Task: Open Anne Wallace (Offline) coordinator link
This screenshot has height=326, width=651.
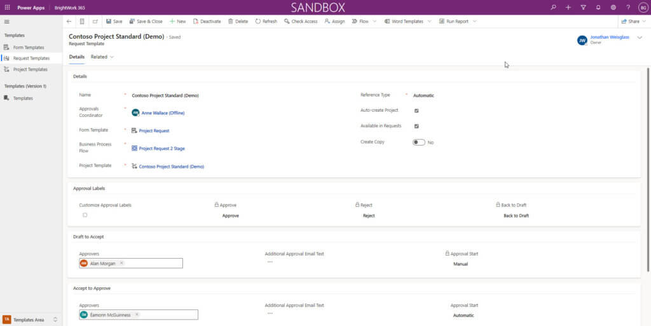Action: [163, 113]
